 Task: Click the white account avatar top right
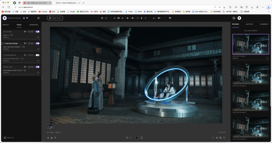click(239, 18)
